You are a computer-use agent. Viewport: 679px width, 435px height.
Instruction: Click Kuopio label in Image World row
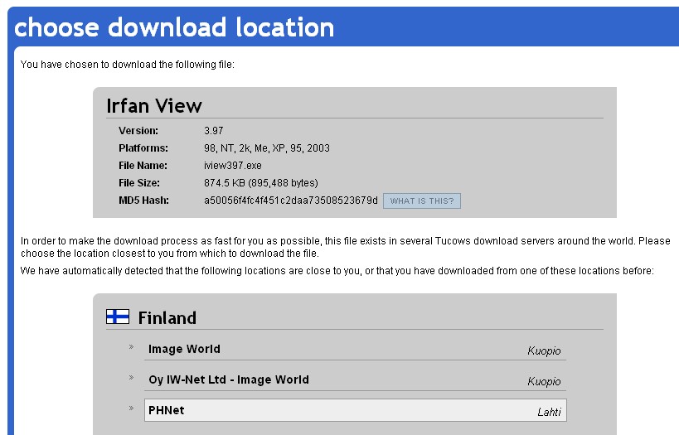pyautogui.click(x=544, y=351)
